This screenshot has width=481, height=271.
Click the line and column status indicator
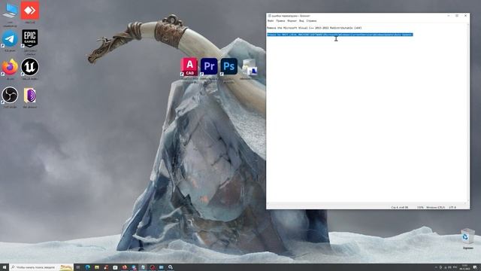coord(400,208)
